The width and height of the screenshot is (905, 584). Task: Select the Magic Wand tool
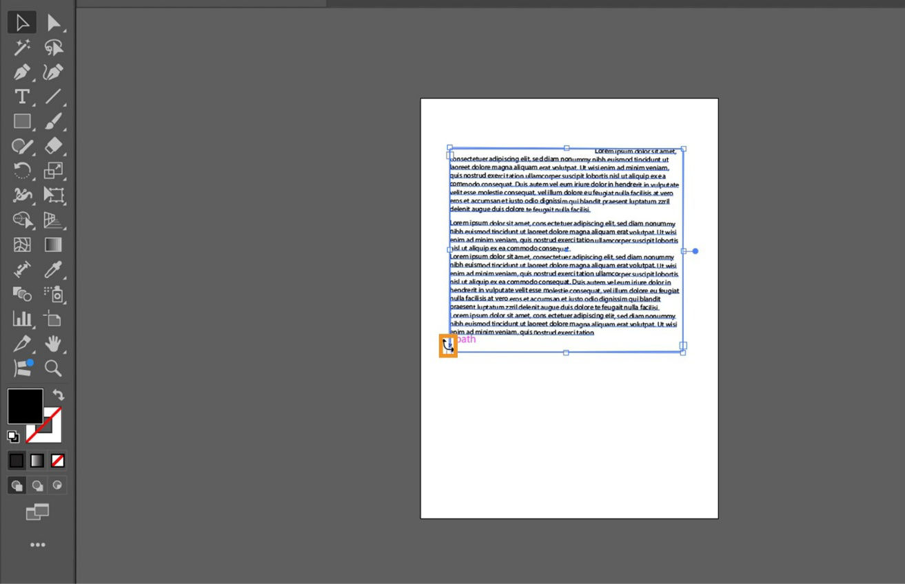coord(21,48)
